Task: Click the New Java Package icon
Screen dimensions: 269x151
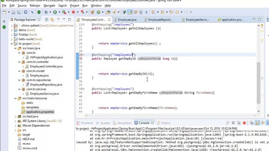Action: [x=92, y=12]
